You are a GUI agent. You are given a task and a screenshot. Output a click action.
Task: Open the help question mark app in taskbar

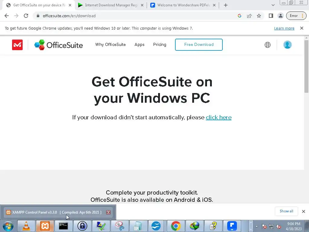[213, 226]
